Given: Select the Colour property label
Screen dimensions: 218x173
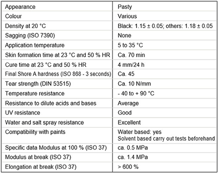Looking at the screenshot, I should [13, 16].
